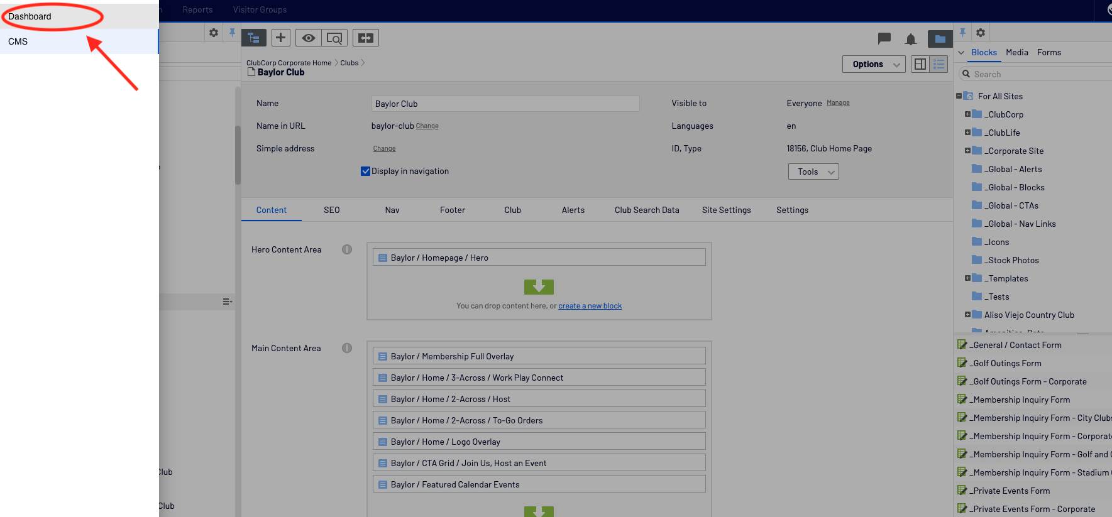This screenshot has height=517, width=1112.
Task: Toggle the blue assets folder pane icon
Action: (x=940, y=39)
